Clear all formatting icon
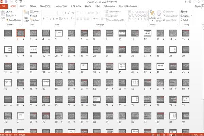 tap(73, 13)
